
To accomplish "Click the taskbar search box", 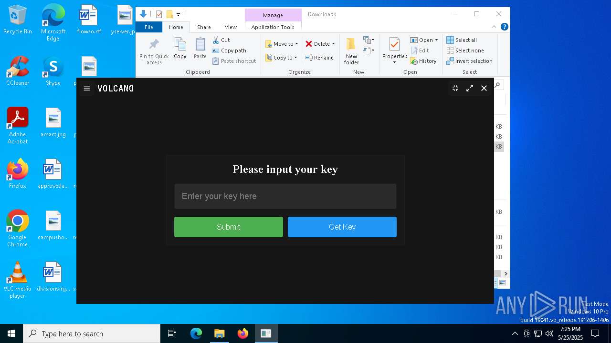I will [x=92, y=333].
